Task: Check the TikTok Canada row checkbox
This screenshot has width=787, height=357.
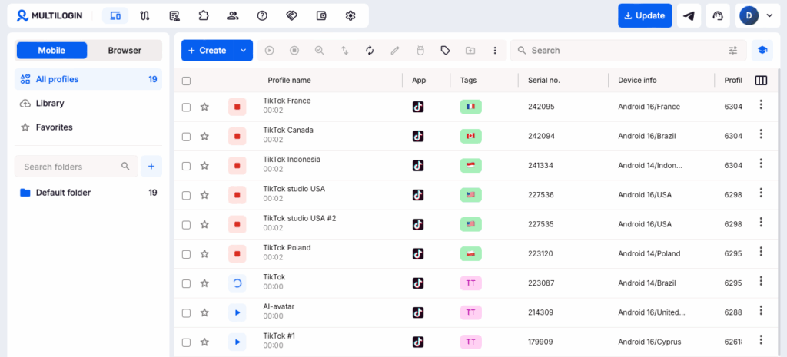Action: (186, 137)
